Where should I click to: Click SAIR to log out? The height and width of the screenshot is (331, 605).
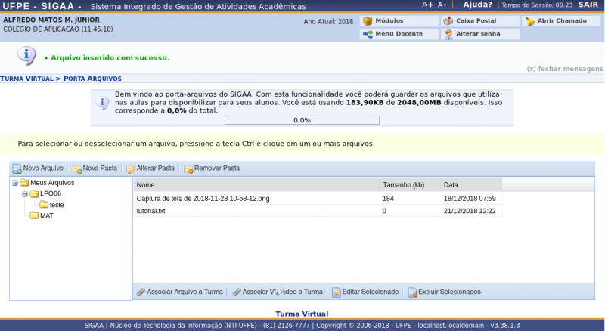588,5
